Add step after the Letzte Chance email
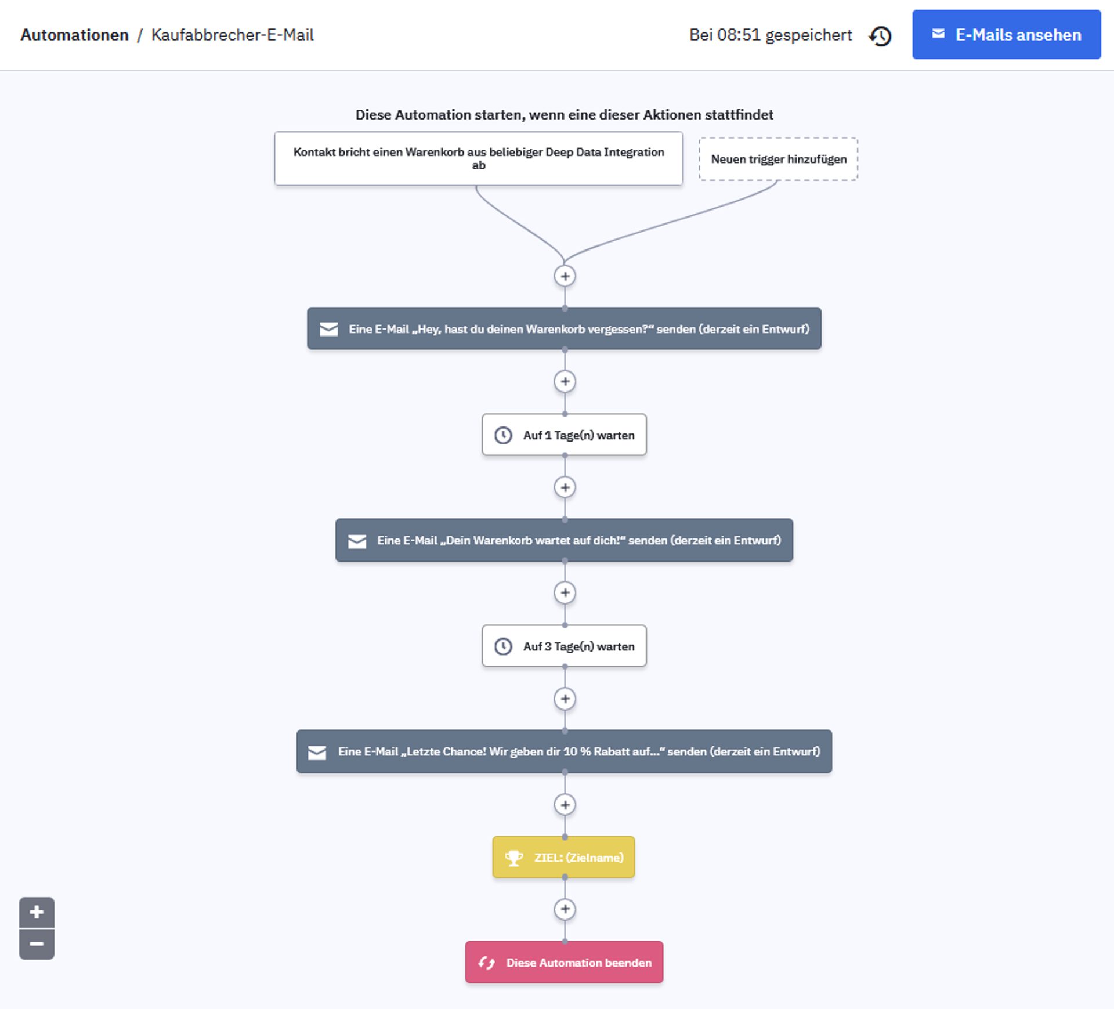The height and width of the screenshot is (1009, 1114). click(565, 805)
